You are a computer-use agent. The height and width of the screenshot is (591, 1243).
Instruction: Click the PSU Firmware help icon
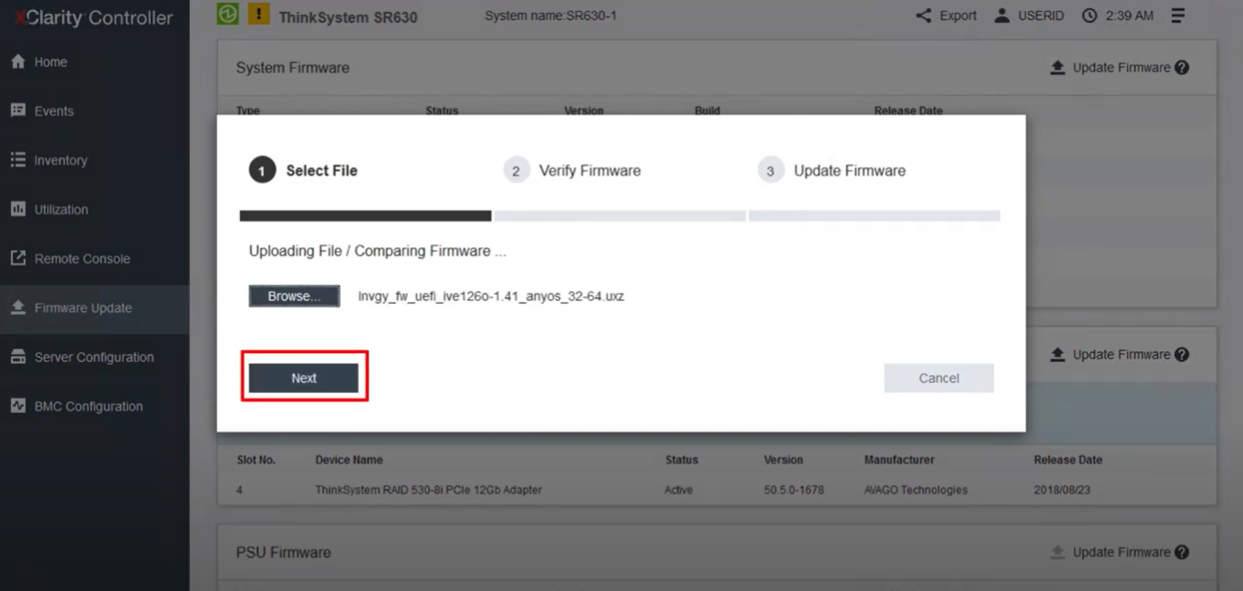1181,552
